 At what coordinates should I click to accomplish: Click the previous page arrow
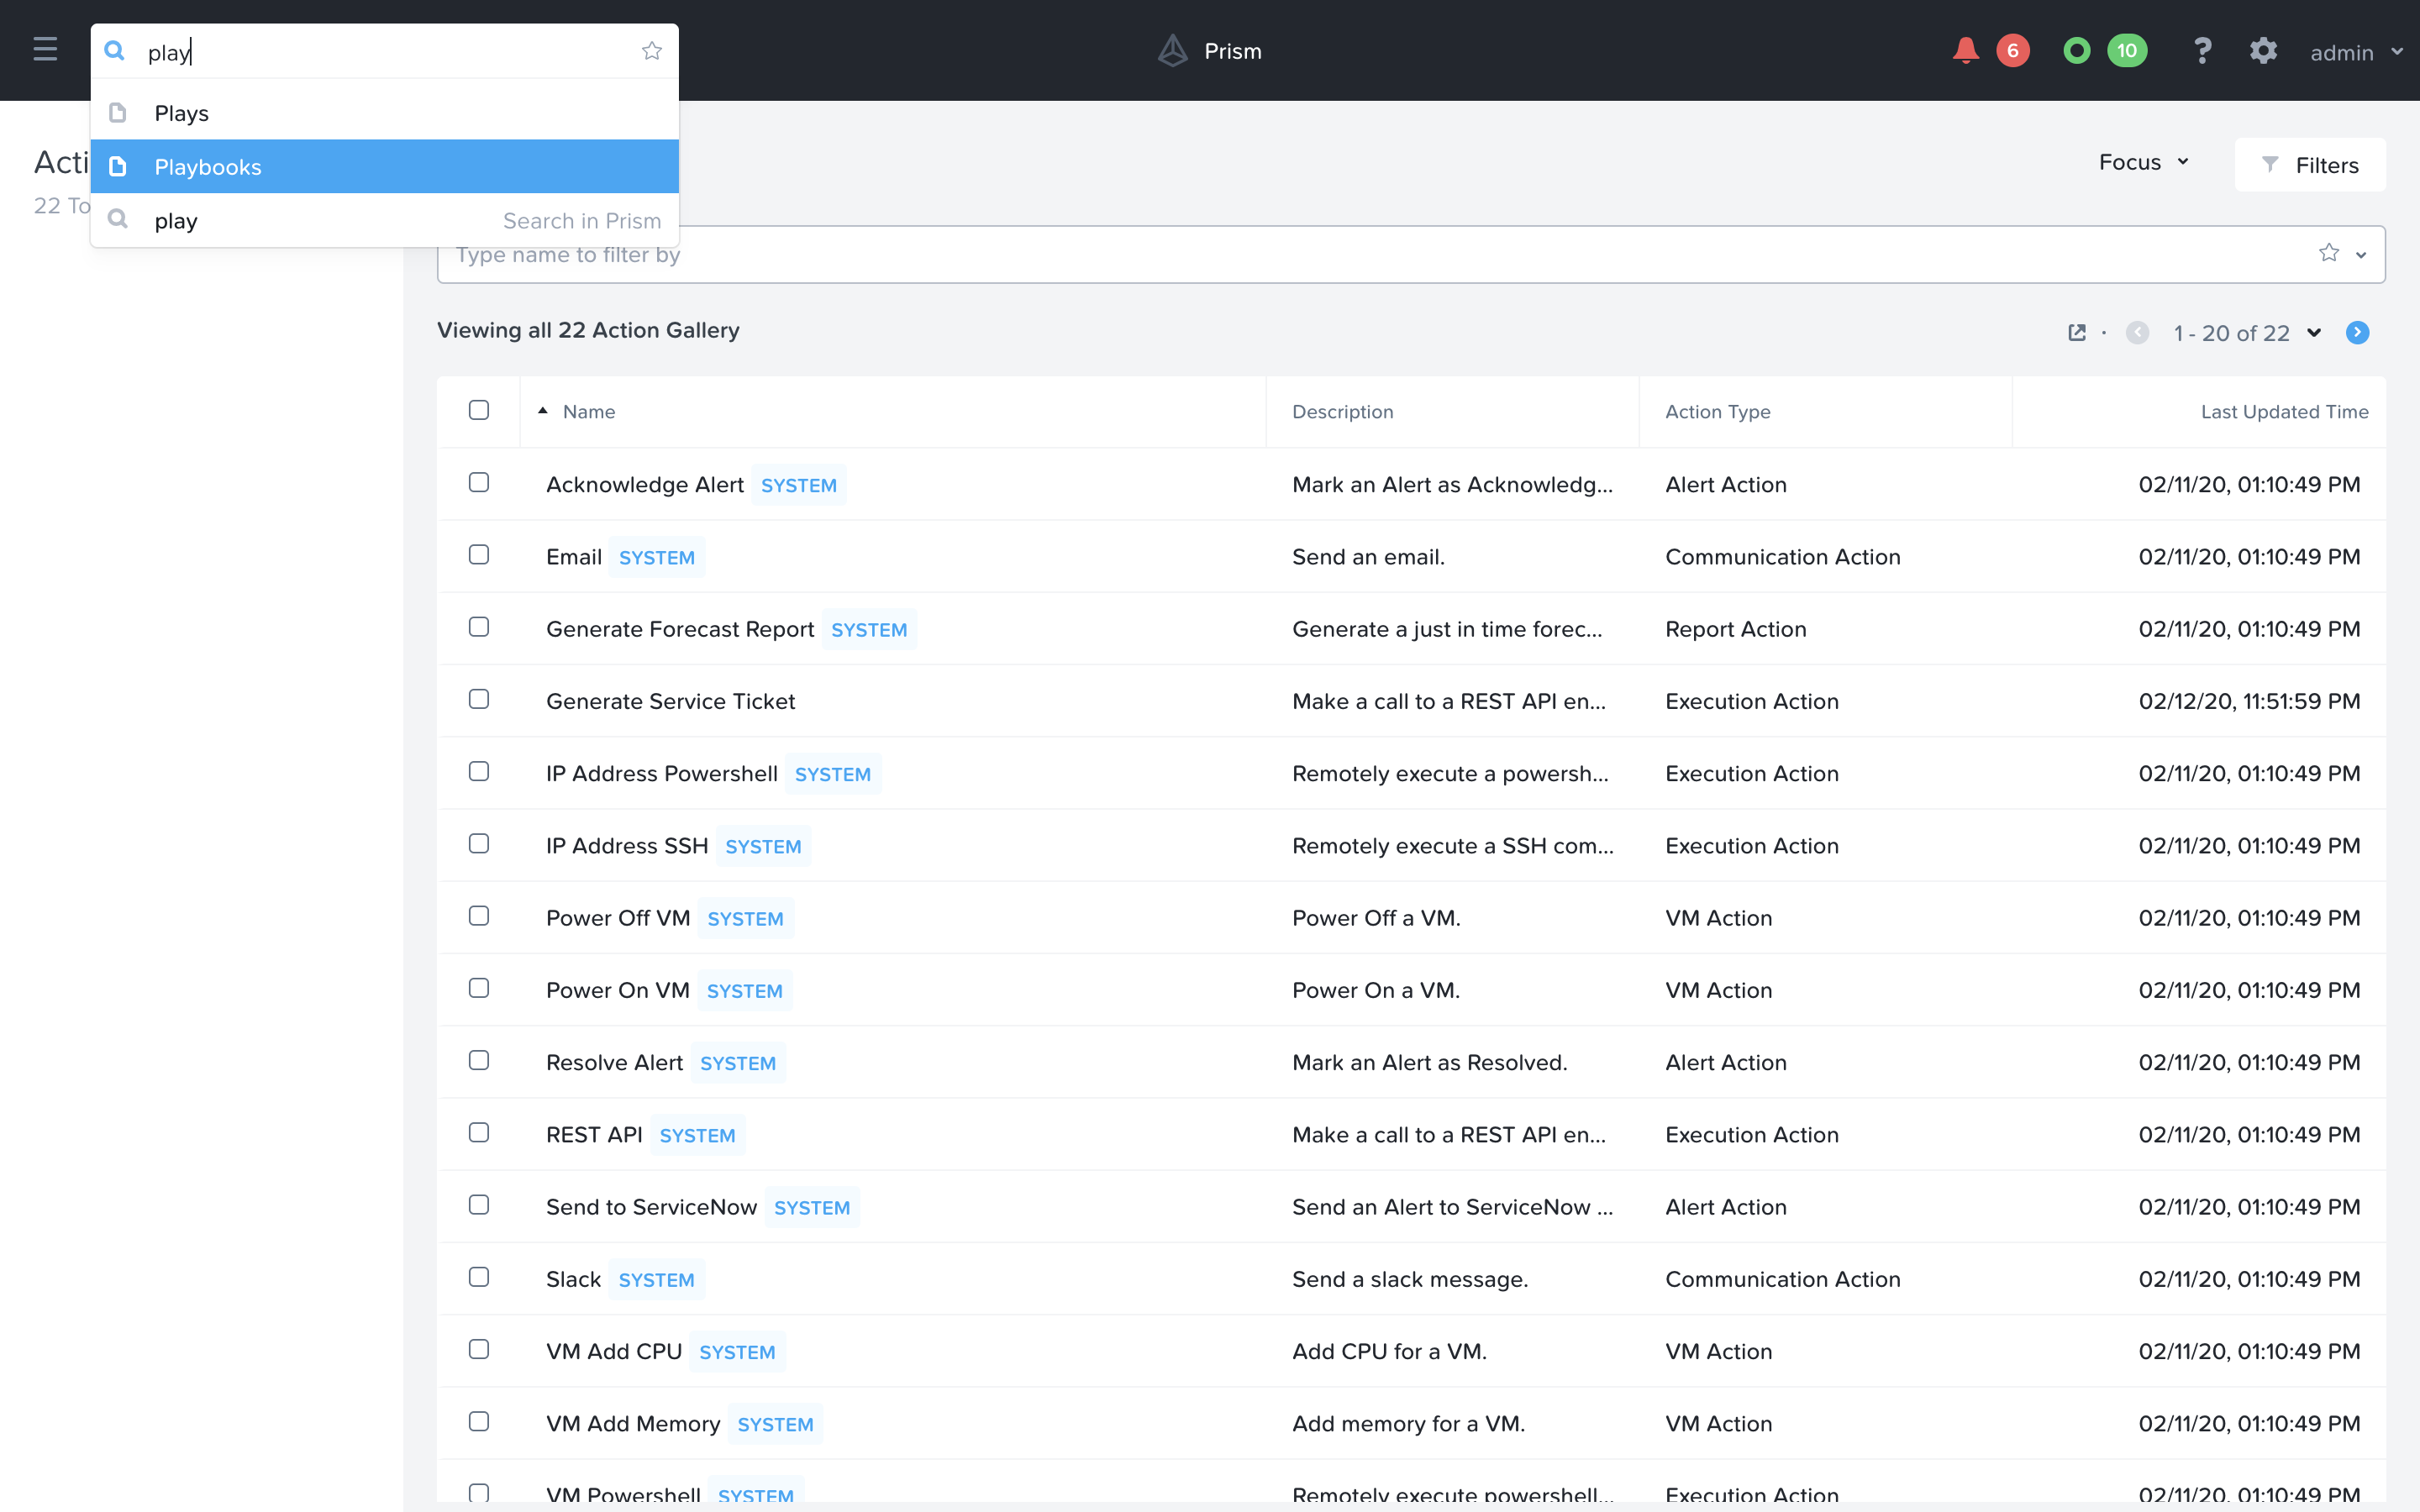pos(2137,333)
